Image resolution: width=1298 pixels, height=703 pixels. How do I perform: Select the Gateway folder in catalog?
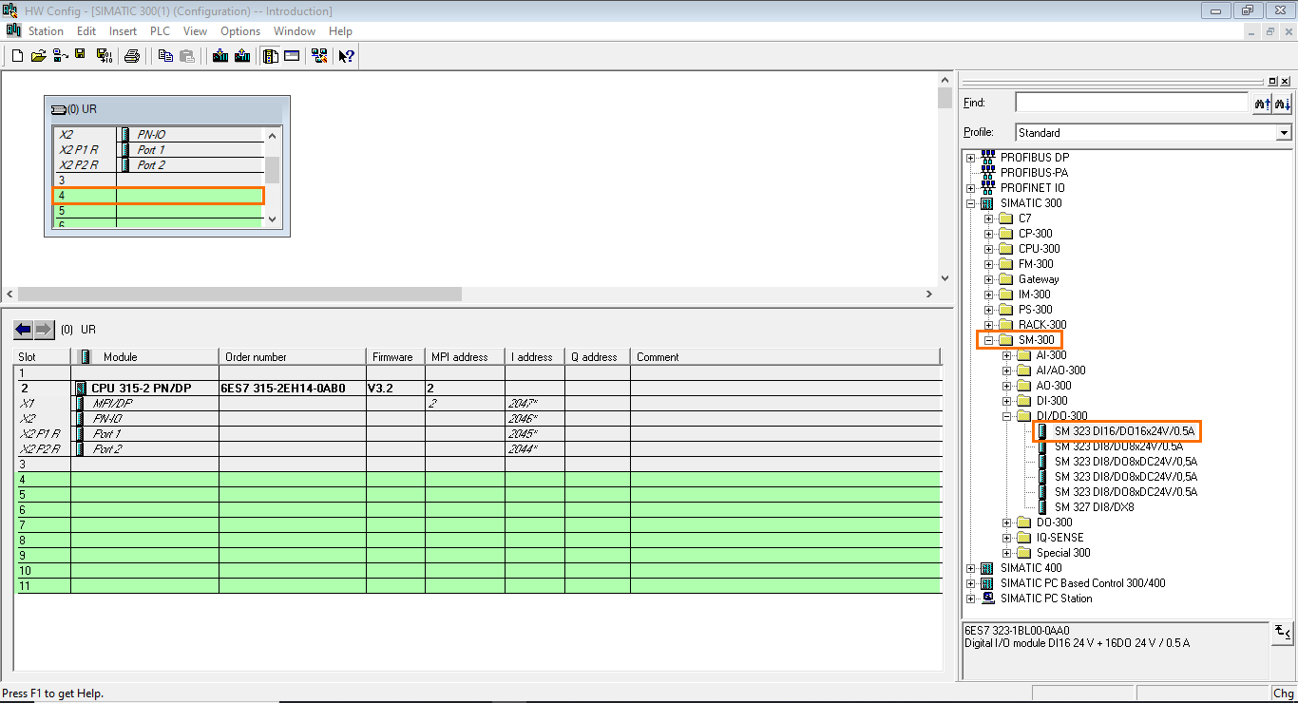1039,279
